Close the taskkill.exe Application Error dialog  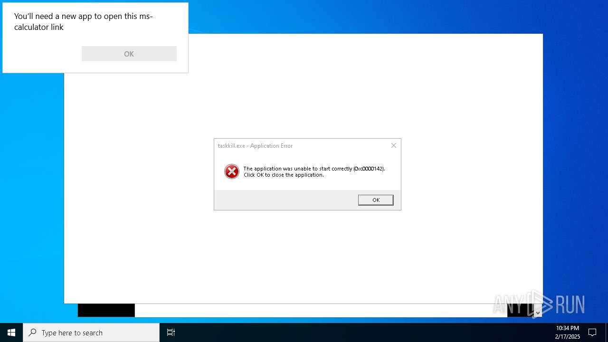394,145
